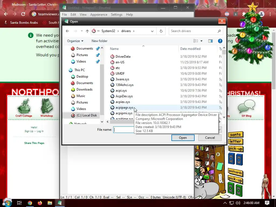The image size is (276, 207).
Task: Open the Organize menu
Action: [x=75, y=41]
